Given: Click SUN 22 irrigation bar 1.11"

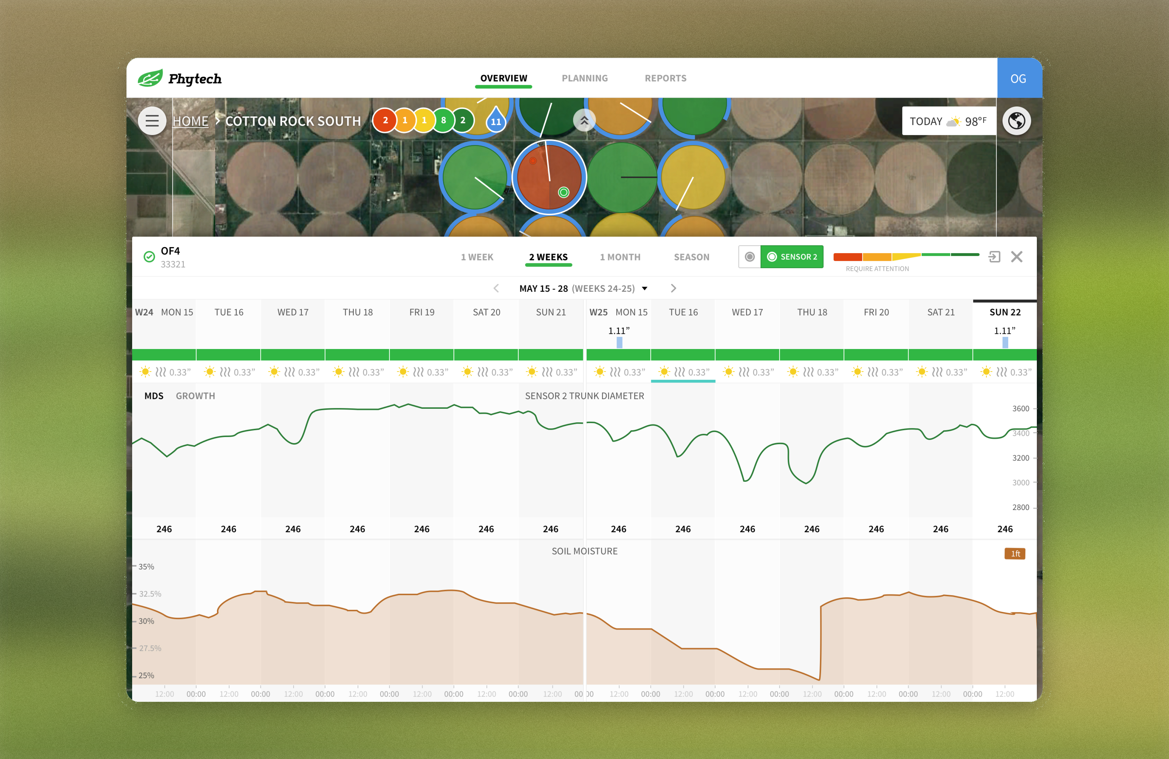Looking at the screenshot, I should (x=1005, y=342).
